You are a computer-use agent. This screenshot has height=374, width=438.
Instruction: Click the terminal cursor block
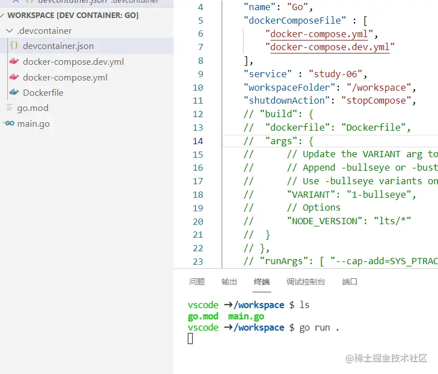pos(190,339)
